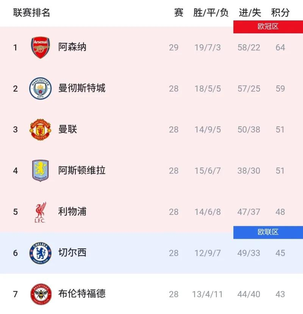The width and height of the screenshot is (303, 314).
Task: Click the 联赛排名 heading
Action: tap(32, 13)
